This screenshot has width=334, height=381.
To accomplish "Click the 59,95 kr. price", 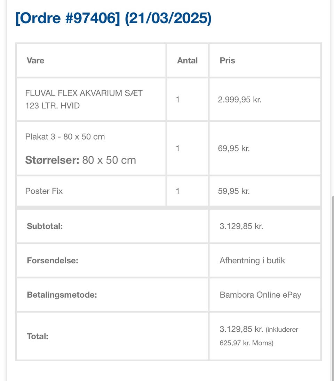I will [234, 191].
